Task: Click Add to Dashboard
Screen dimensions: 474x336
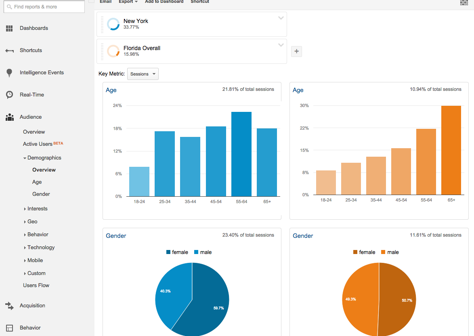Action: (x=164, y=2)
